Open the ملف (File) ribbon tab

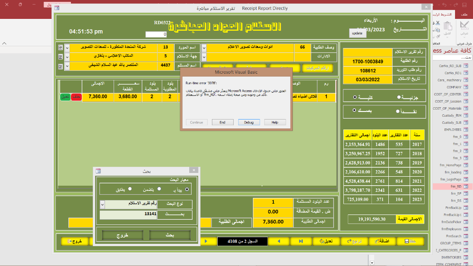coord(464,15)
